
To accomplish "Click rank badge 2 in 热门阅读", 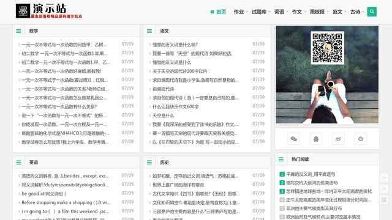I will [282, 183].
